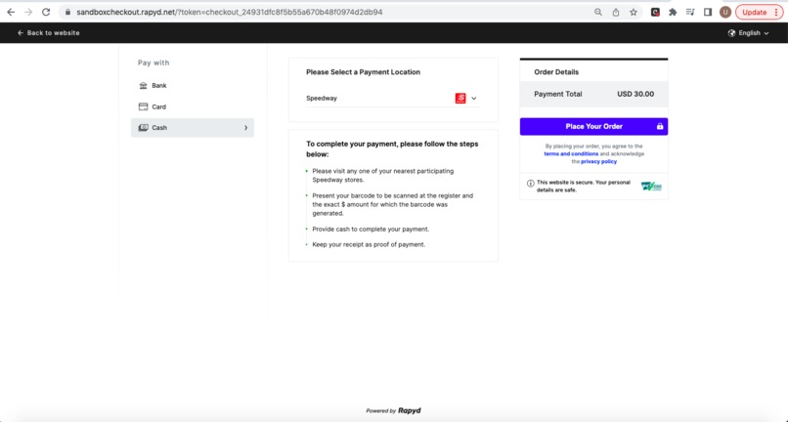Image resolution: width=788 pixels, height=422 pixels.
Task: Expand the payment location chevron
Action: point(474,99)
